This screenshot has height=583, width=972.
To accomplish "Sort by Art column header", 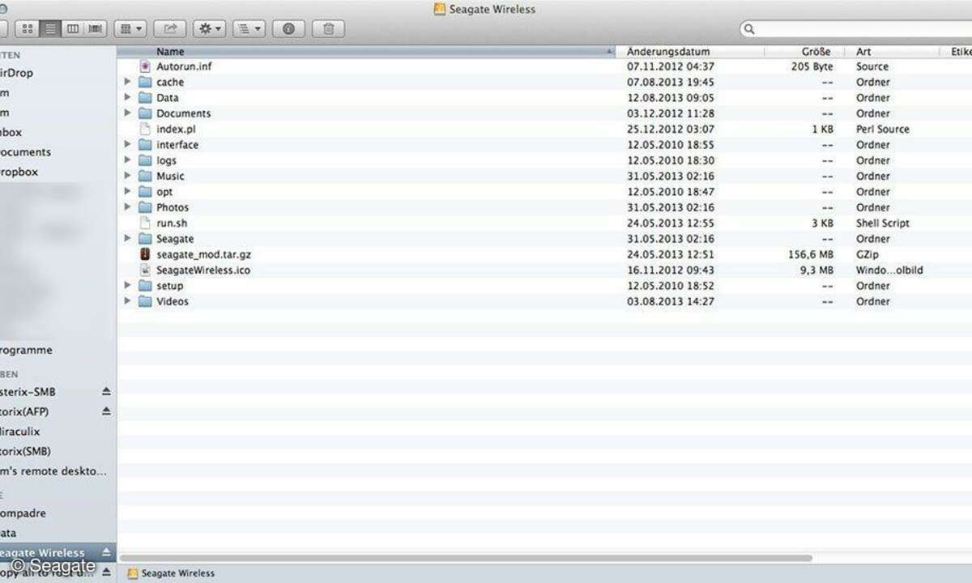I will pos(893,52).
